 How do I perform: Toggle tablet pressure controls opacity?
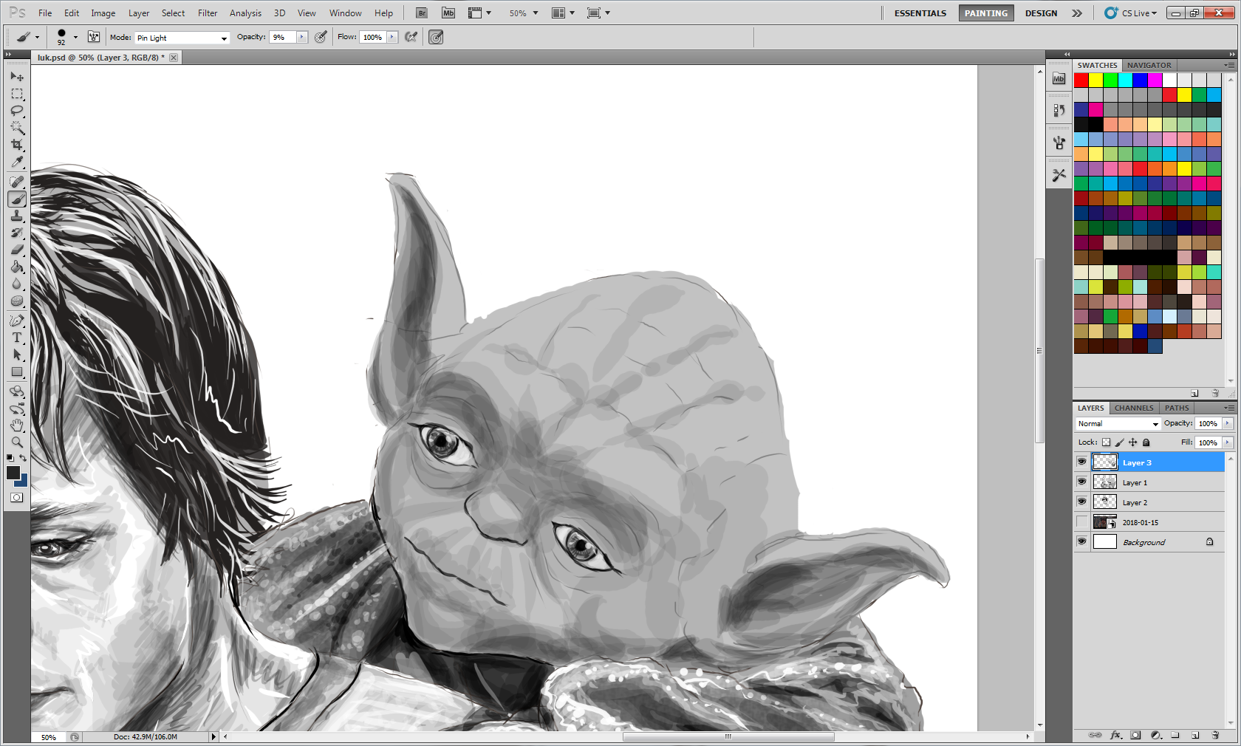(321, 37)
